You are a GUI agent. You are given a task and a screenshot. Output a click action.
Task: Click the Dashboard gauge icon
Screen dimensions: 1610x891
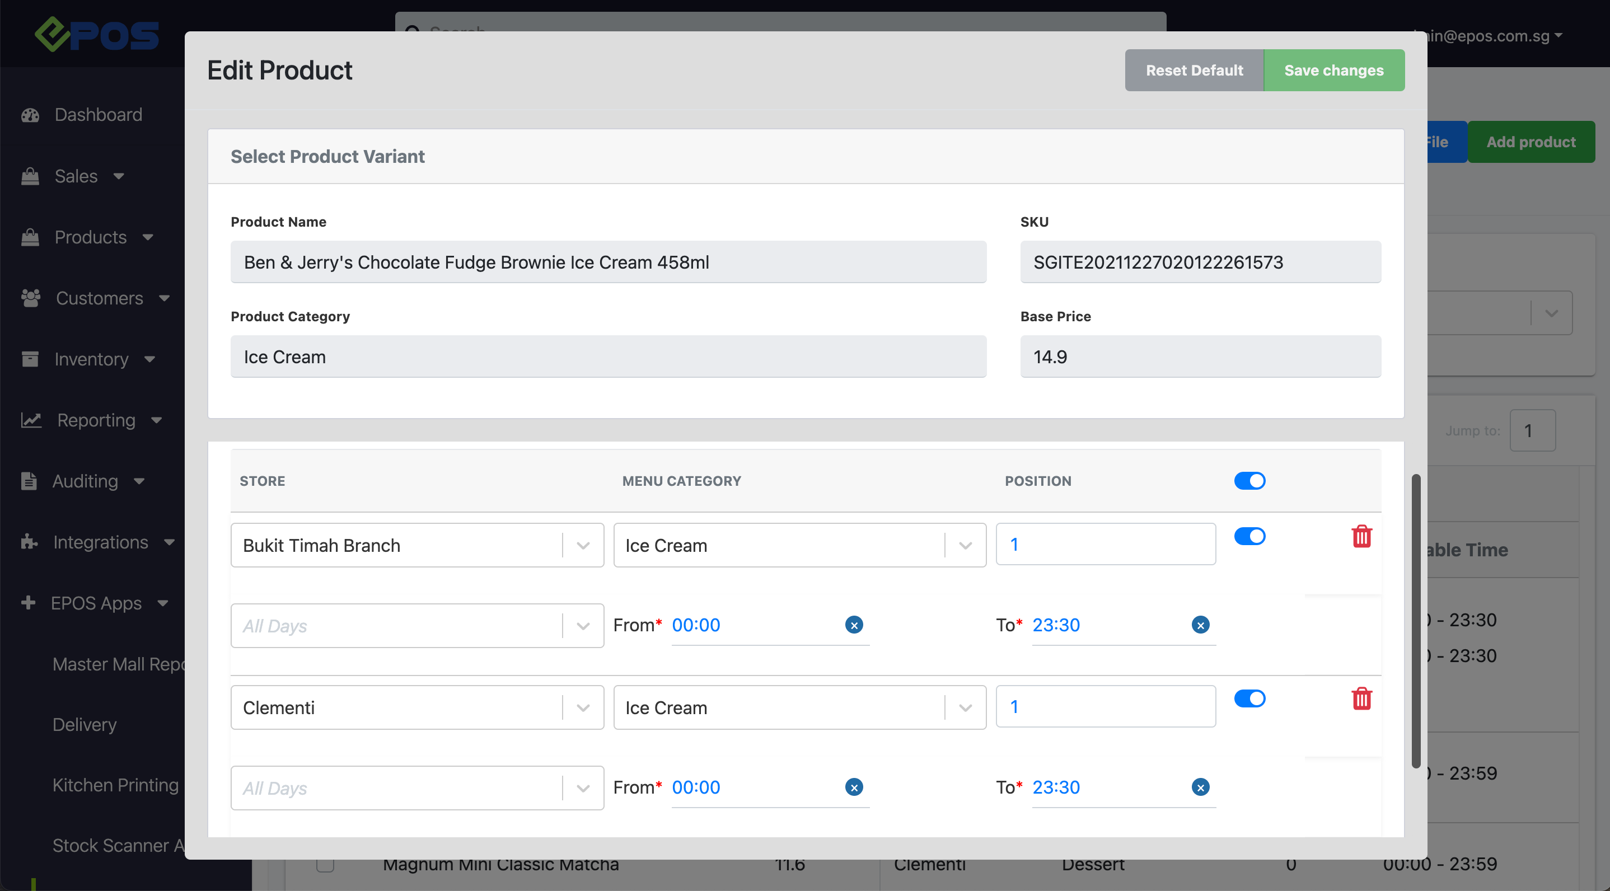coord(30,115)
